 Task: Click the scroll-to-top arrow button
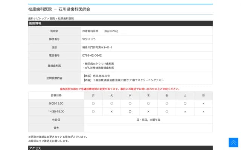[233, 142]
